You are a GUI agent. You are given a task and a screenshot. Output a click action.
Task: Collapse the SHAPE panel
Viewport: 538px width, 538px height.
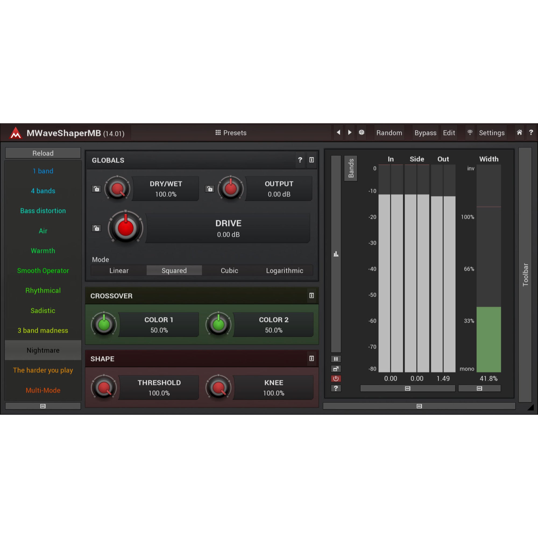tap(312, 358)
